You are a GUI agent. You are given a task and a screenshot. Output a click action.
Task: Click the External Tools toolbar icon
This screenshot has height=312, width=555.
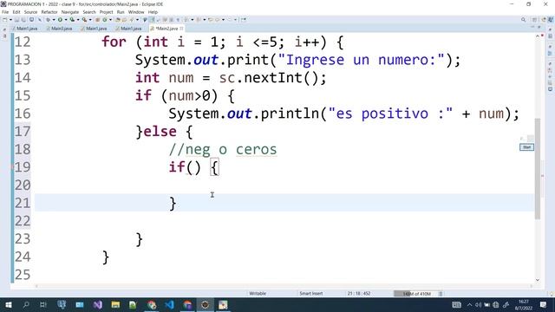(84, 20)
